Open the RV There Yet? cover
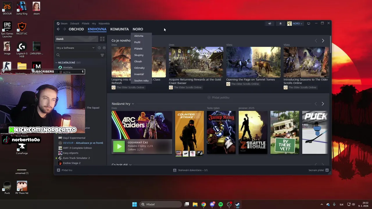This screenshot has width=372, height=209. click(285, 132)
